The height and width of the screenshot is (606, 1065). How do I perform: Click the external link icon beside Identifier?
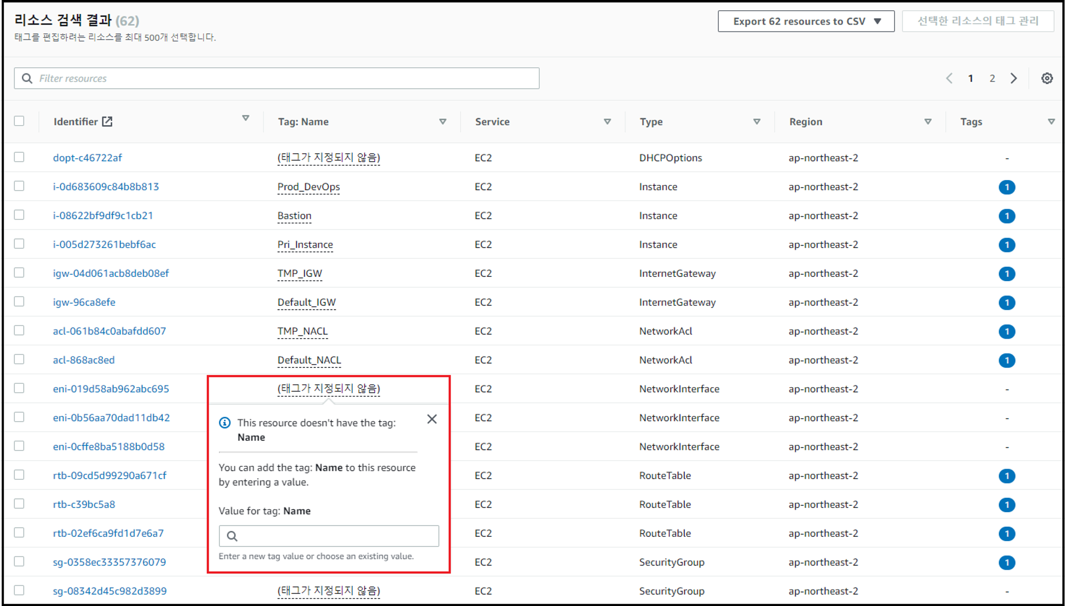(x=107, y=121)
